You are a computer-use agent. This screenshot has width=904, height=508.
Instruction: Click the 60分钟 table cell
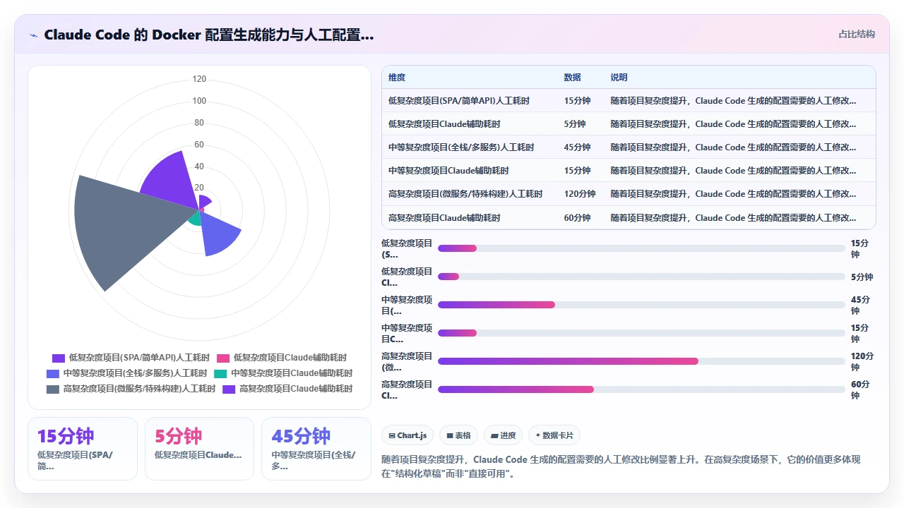click(x=578, y=217)
